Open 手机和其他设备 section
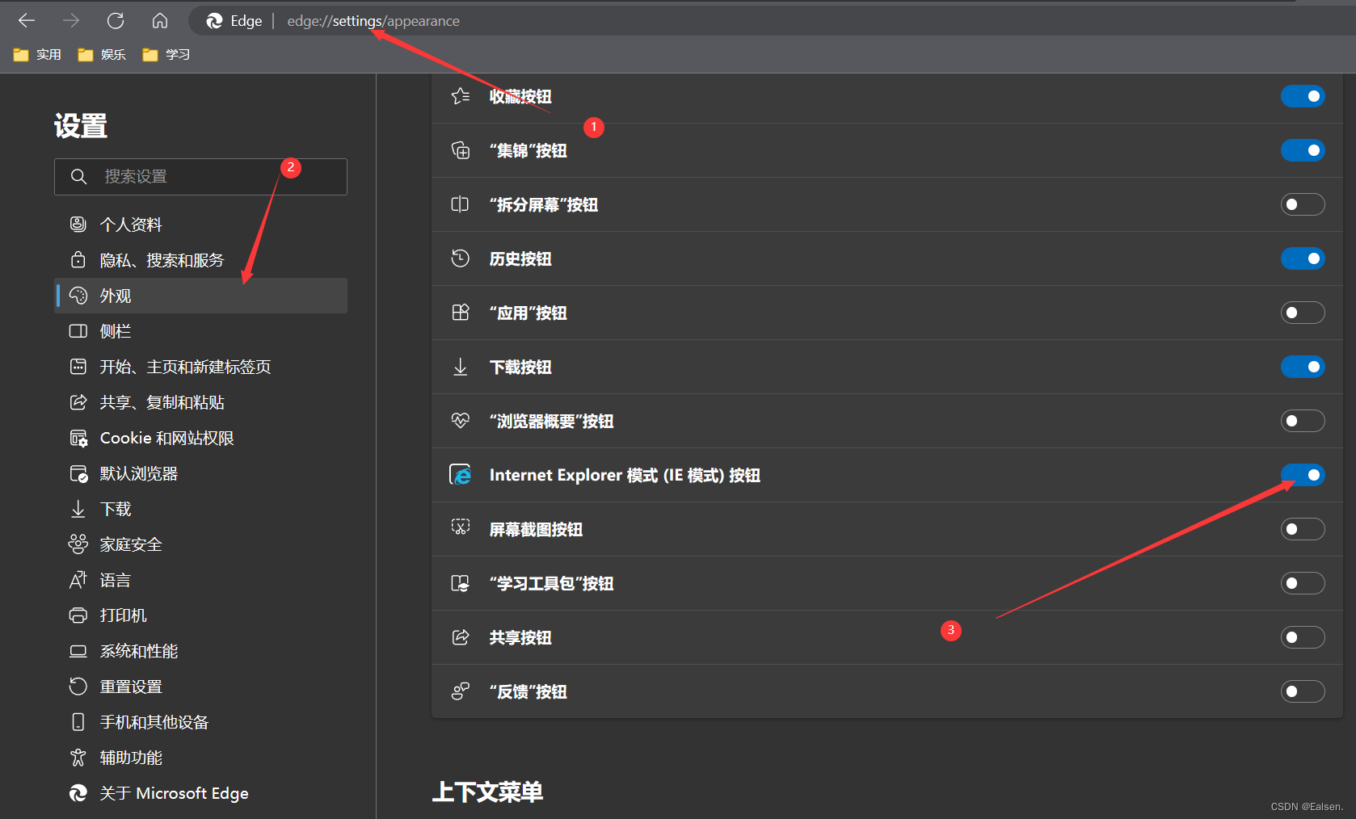1356x819 pixels. click(x=201, y=722)
